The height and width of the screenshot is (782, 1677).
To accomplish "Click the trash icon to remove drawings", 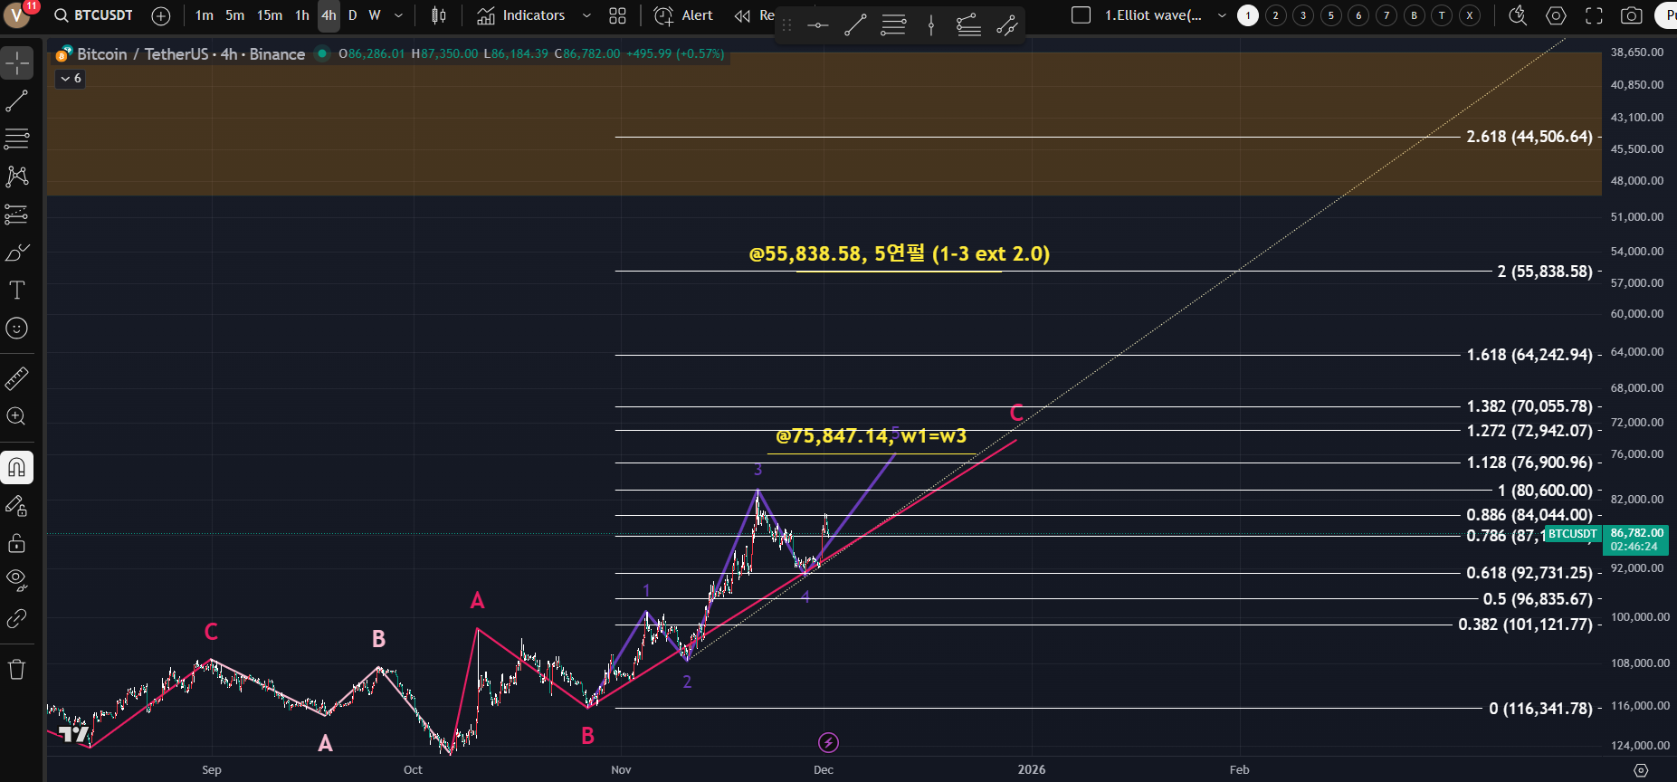I will point(17,670).
